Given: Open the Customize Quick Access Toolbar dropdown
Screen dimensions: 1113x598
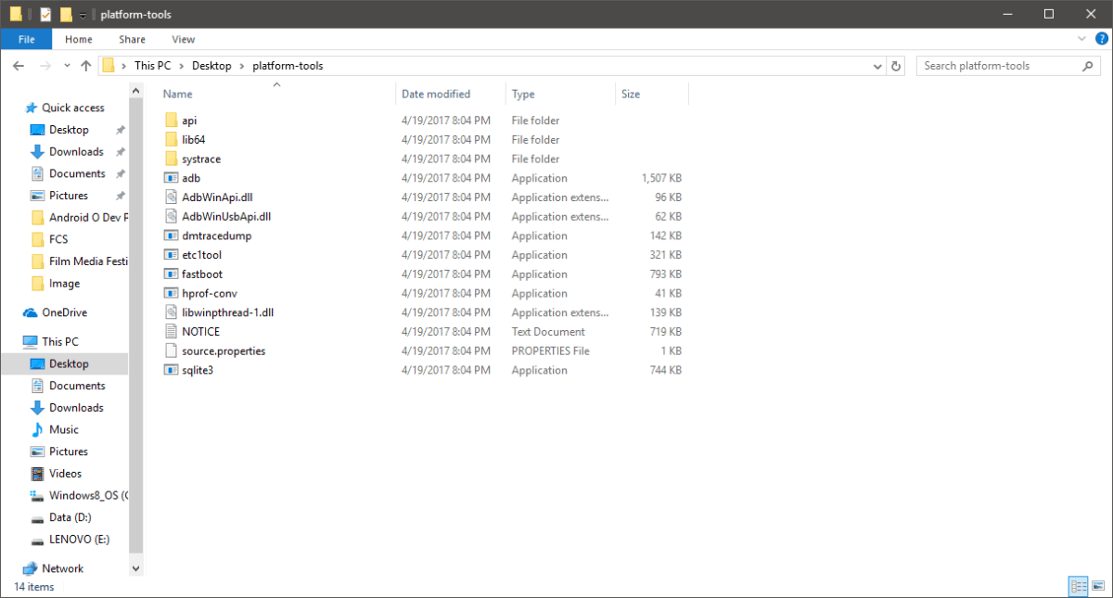Looking at the screenshot, I should tap(83, 16).
